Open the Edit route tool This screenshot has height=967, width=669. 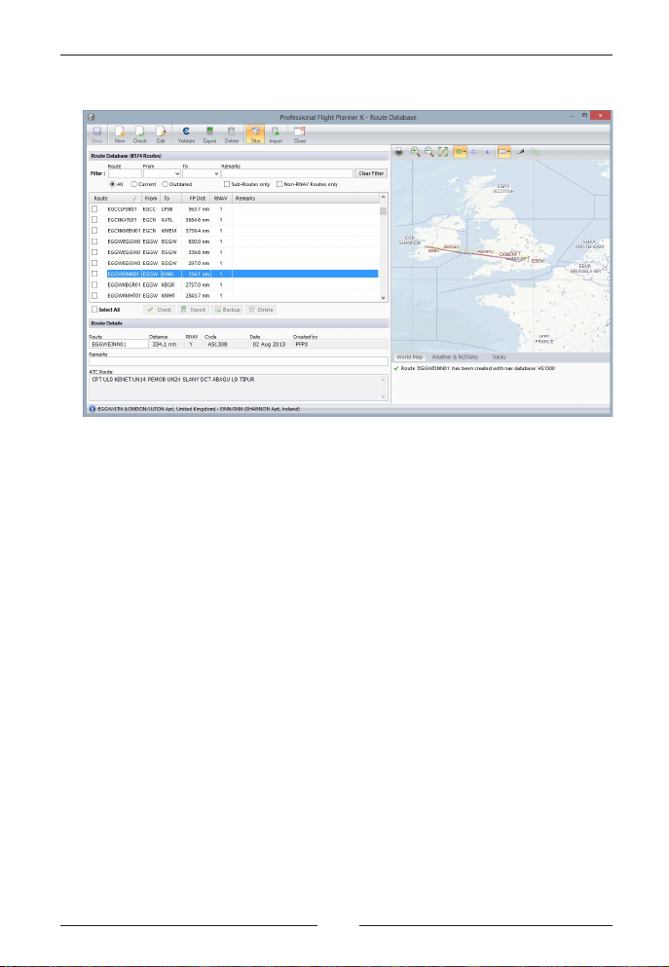[x=161, y=134]
